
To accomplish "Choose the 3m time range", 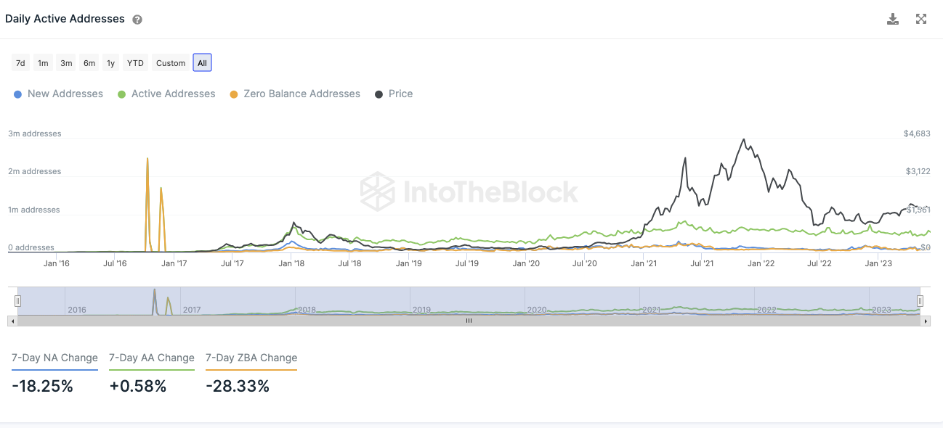I will point(66,63).
